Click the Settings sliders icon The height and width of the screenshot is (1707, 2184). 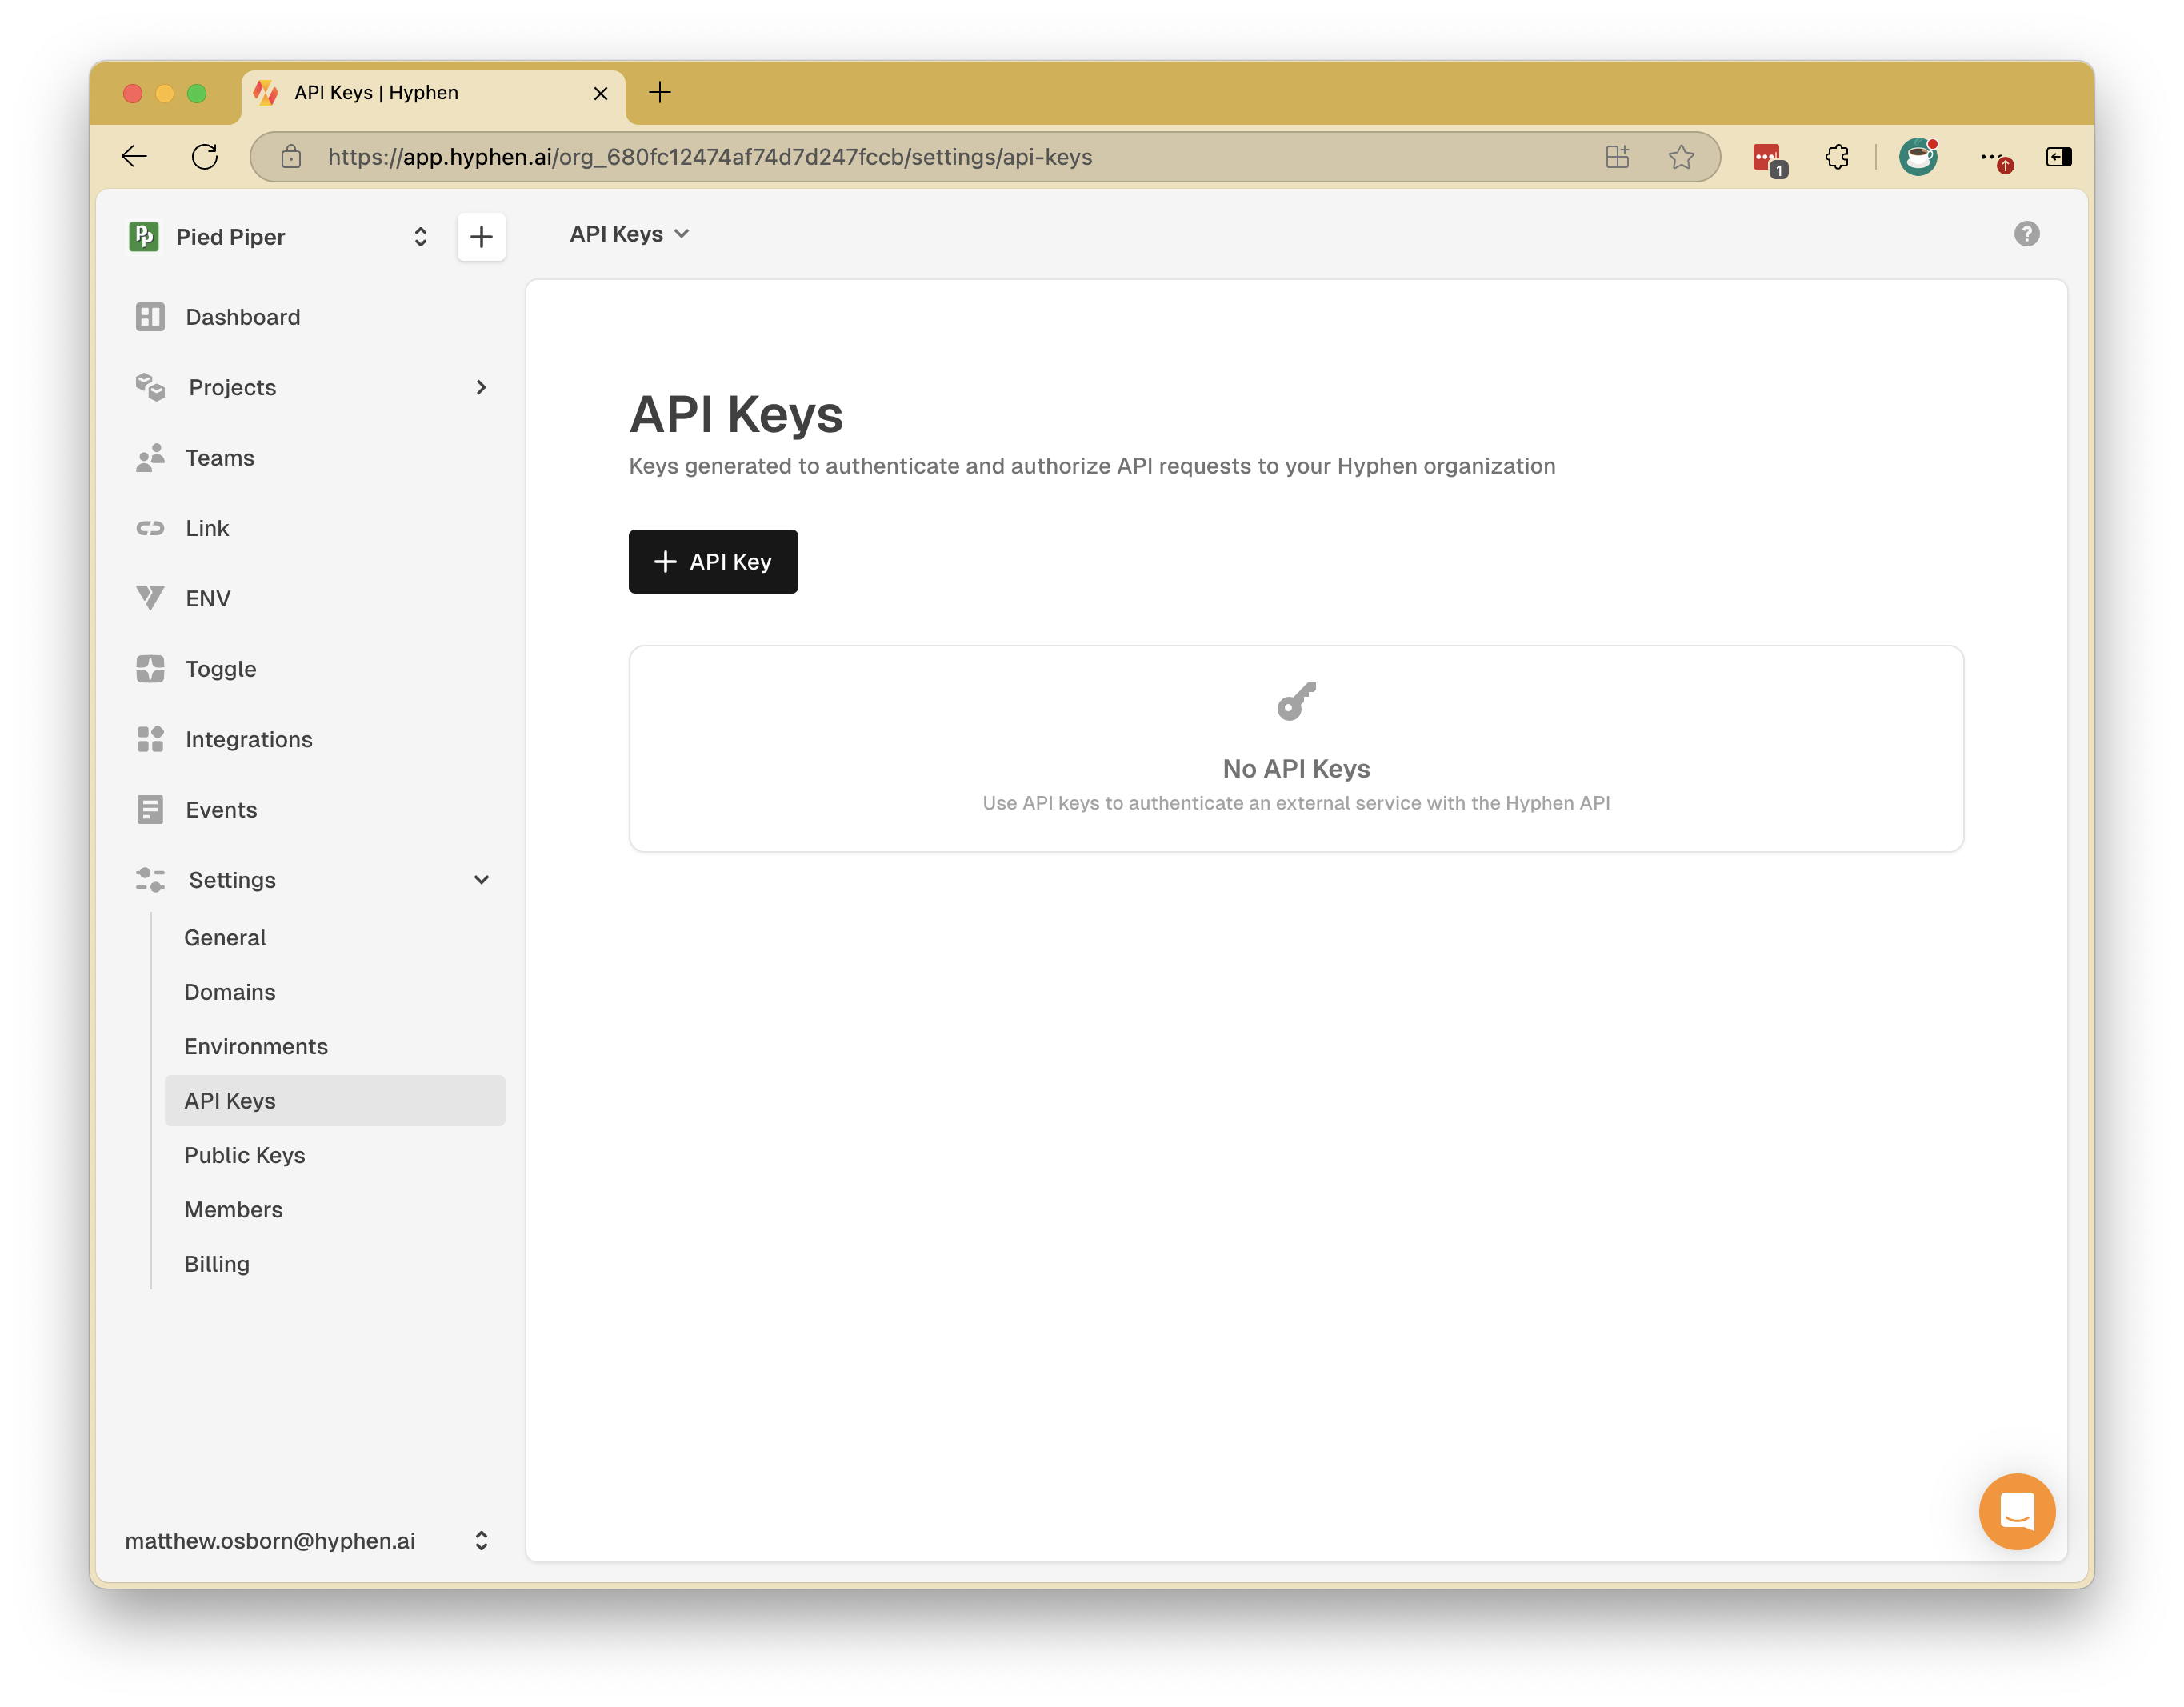[x=150, y=880]
